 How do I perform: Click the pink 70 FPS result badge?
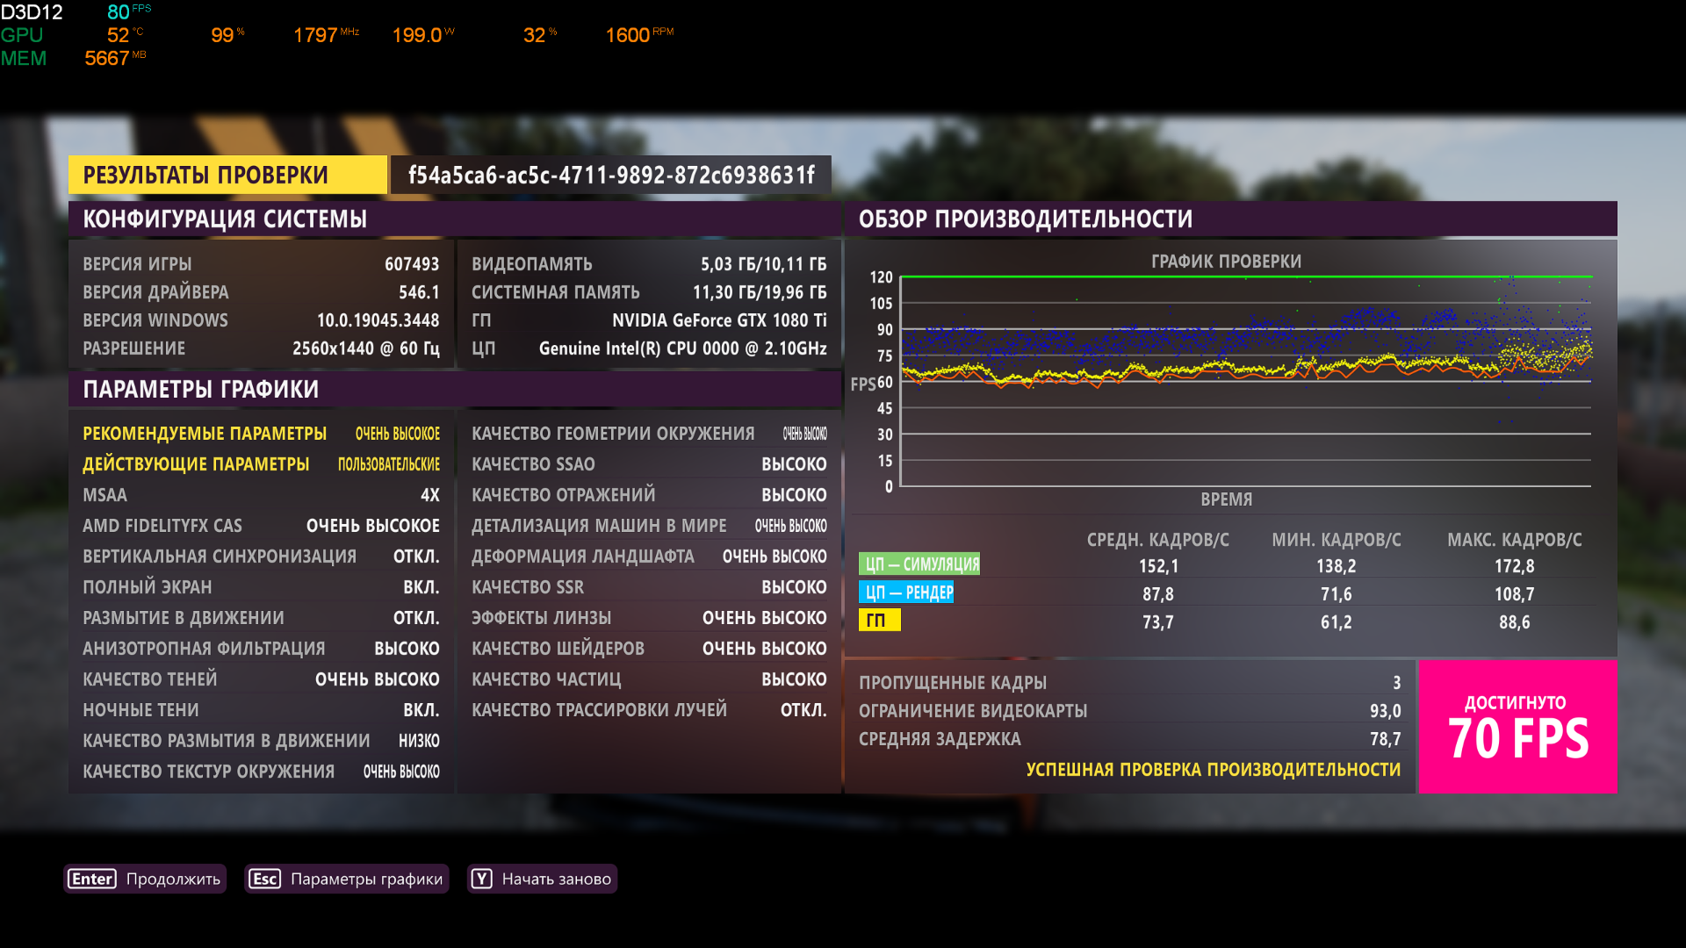click(1517, 727)
